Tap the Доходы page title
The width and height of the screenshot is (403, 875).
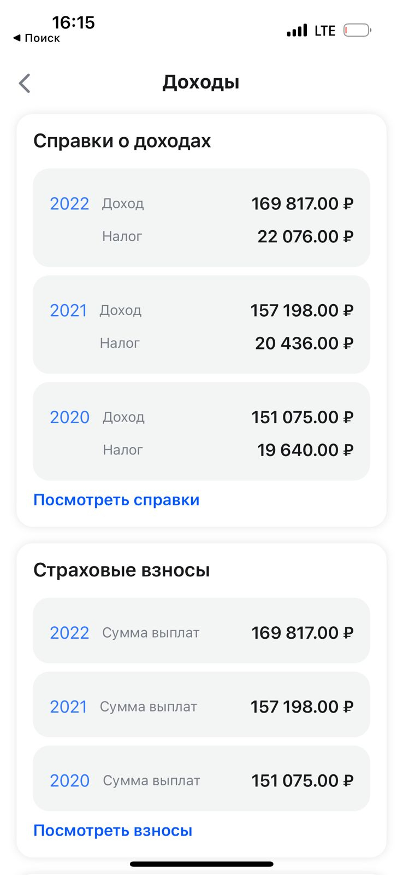[x=201, y=82]
